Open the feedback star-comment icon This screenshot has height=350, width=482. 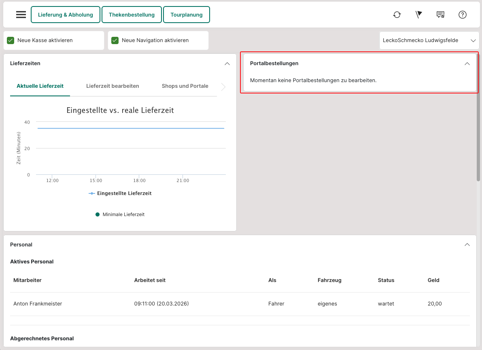pos(441,15)
